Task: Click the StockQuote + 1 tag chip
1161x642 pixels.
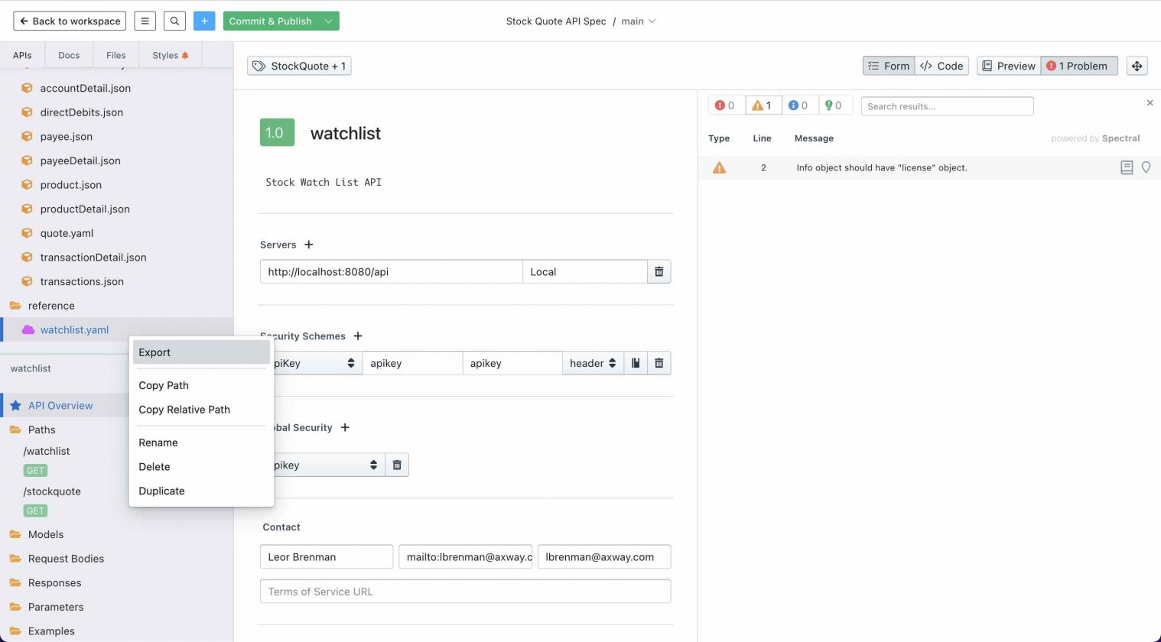Action: pos(299,66)
